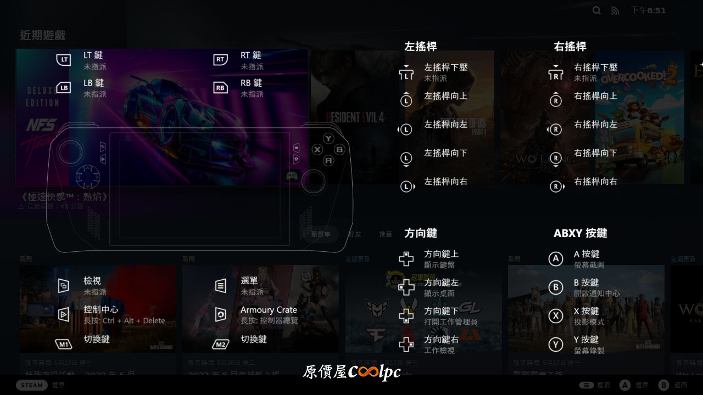This screenshot has height=395, width=703.
Task: Choose the 右搖桿向上 mapping entry
Action: click(583, 100)
